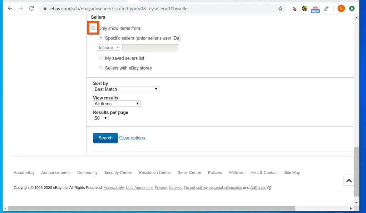Click the Clear options link
The height and width of the screenshot is (213, 366).
pos(132,138)
